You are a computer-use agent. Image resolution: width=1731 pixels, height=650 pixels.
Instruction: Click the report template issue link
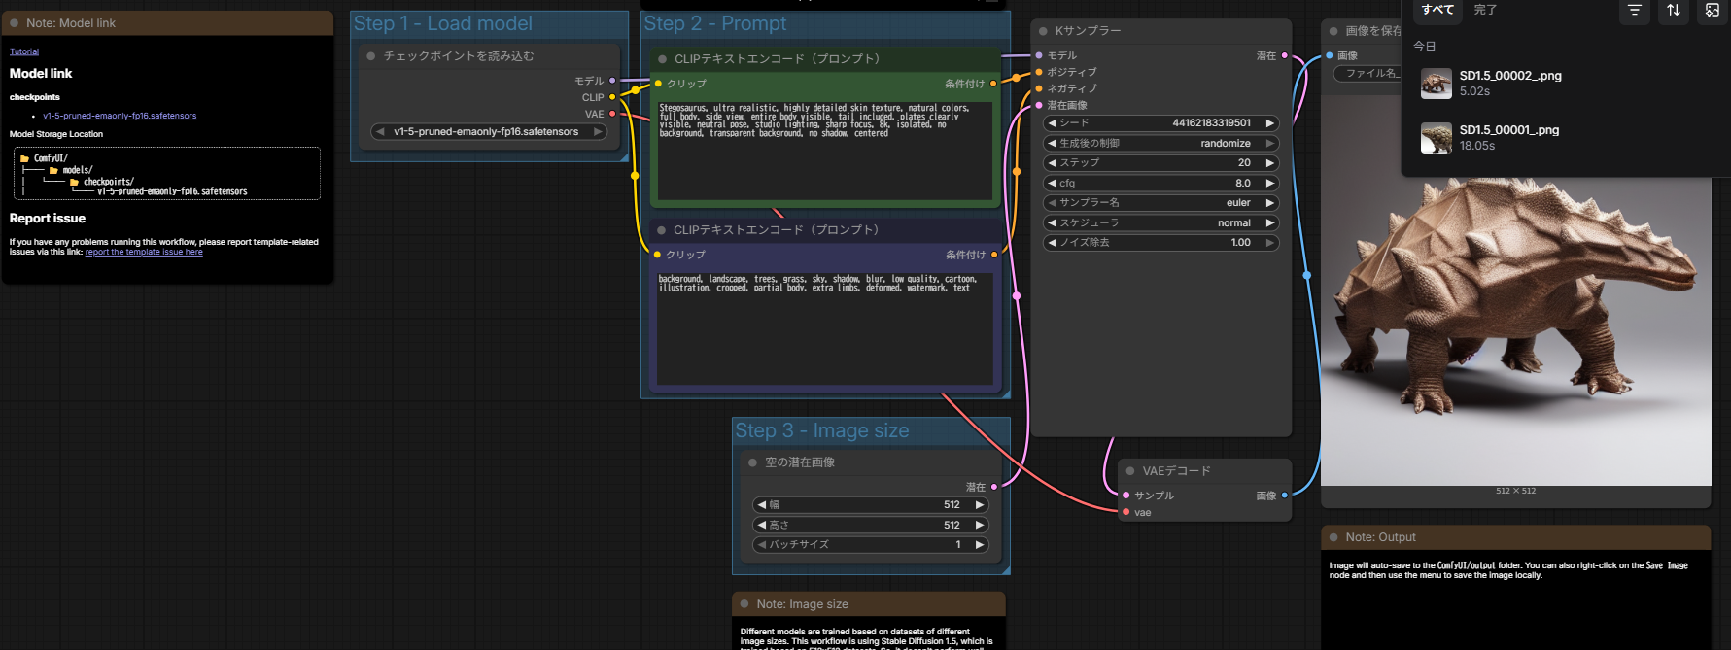click(x=144, y=253)
